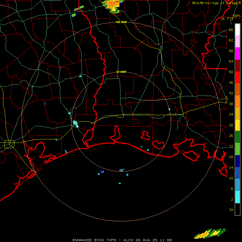Click the gold legend swatch
This screenshot has height=242, width=242.
[x=237, y=114]
